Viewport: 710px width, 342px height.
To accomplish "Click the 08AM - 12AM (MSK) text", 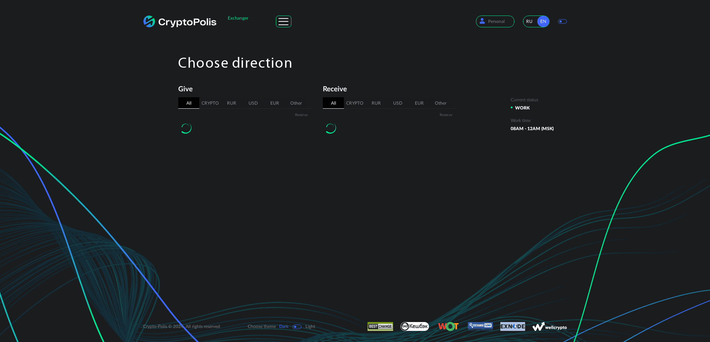I will [532, 129].
